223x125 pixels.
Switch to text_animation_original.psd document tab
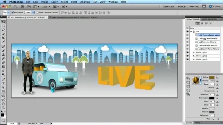pyautogui.click(x=74, y=17)
